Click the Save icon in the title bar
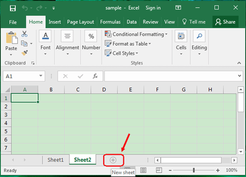Image resolution: width=246 pixels, height=177 pixels. [x=13, y=8]
